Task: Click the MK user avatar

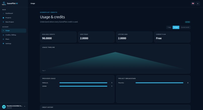Action: tap(4, 107)
